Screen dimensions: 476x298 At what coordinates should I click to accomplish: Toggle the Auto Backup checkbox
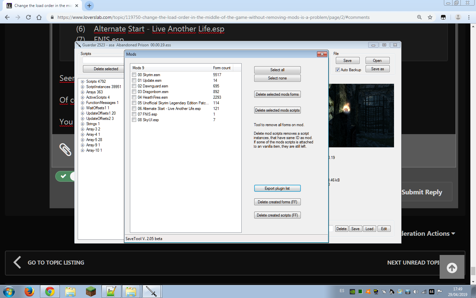pyautogui.click(x=337, y=70)
